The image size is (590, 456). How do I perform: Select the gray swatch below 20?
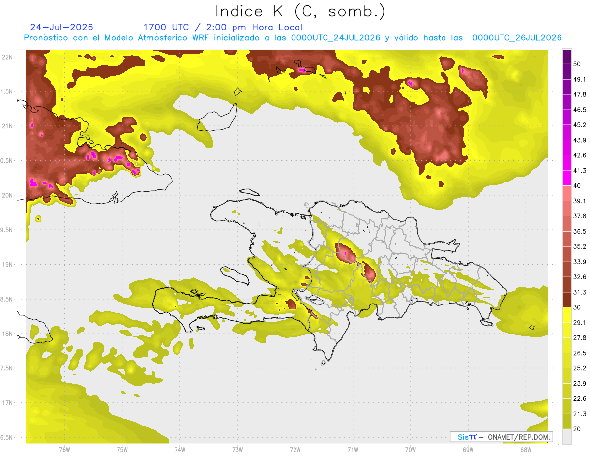point(567,437)
